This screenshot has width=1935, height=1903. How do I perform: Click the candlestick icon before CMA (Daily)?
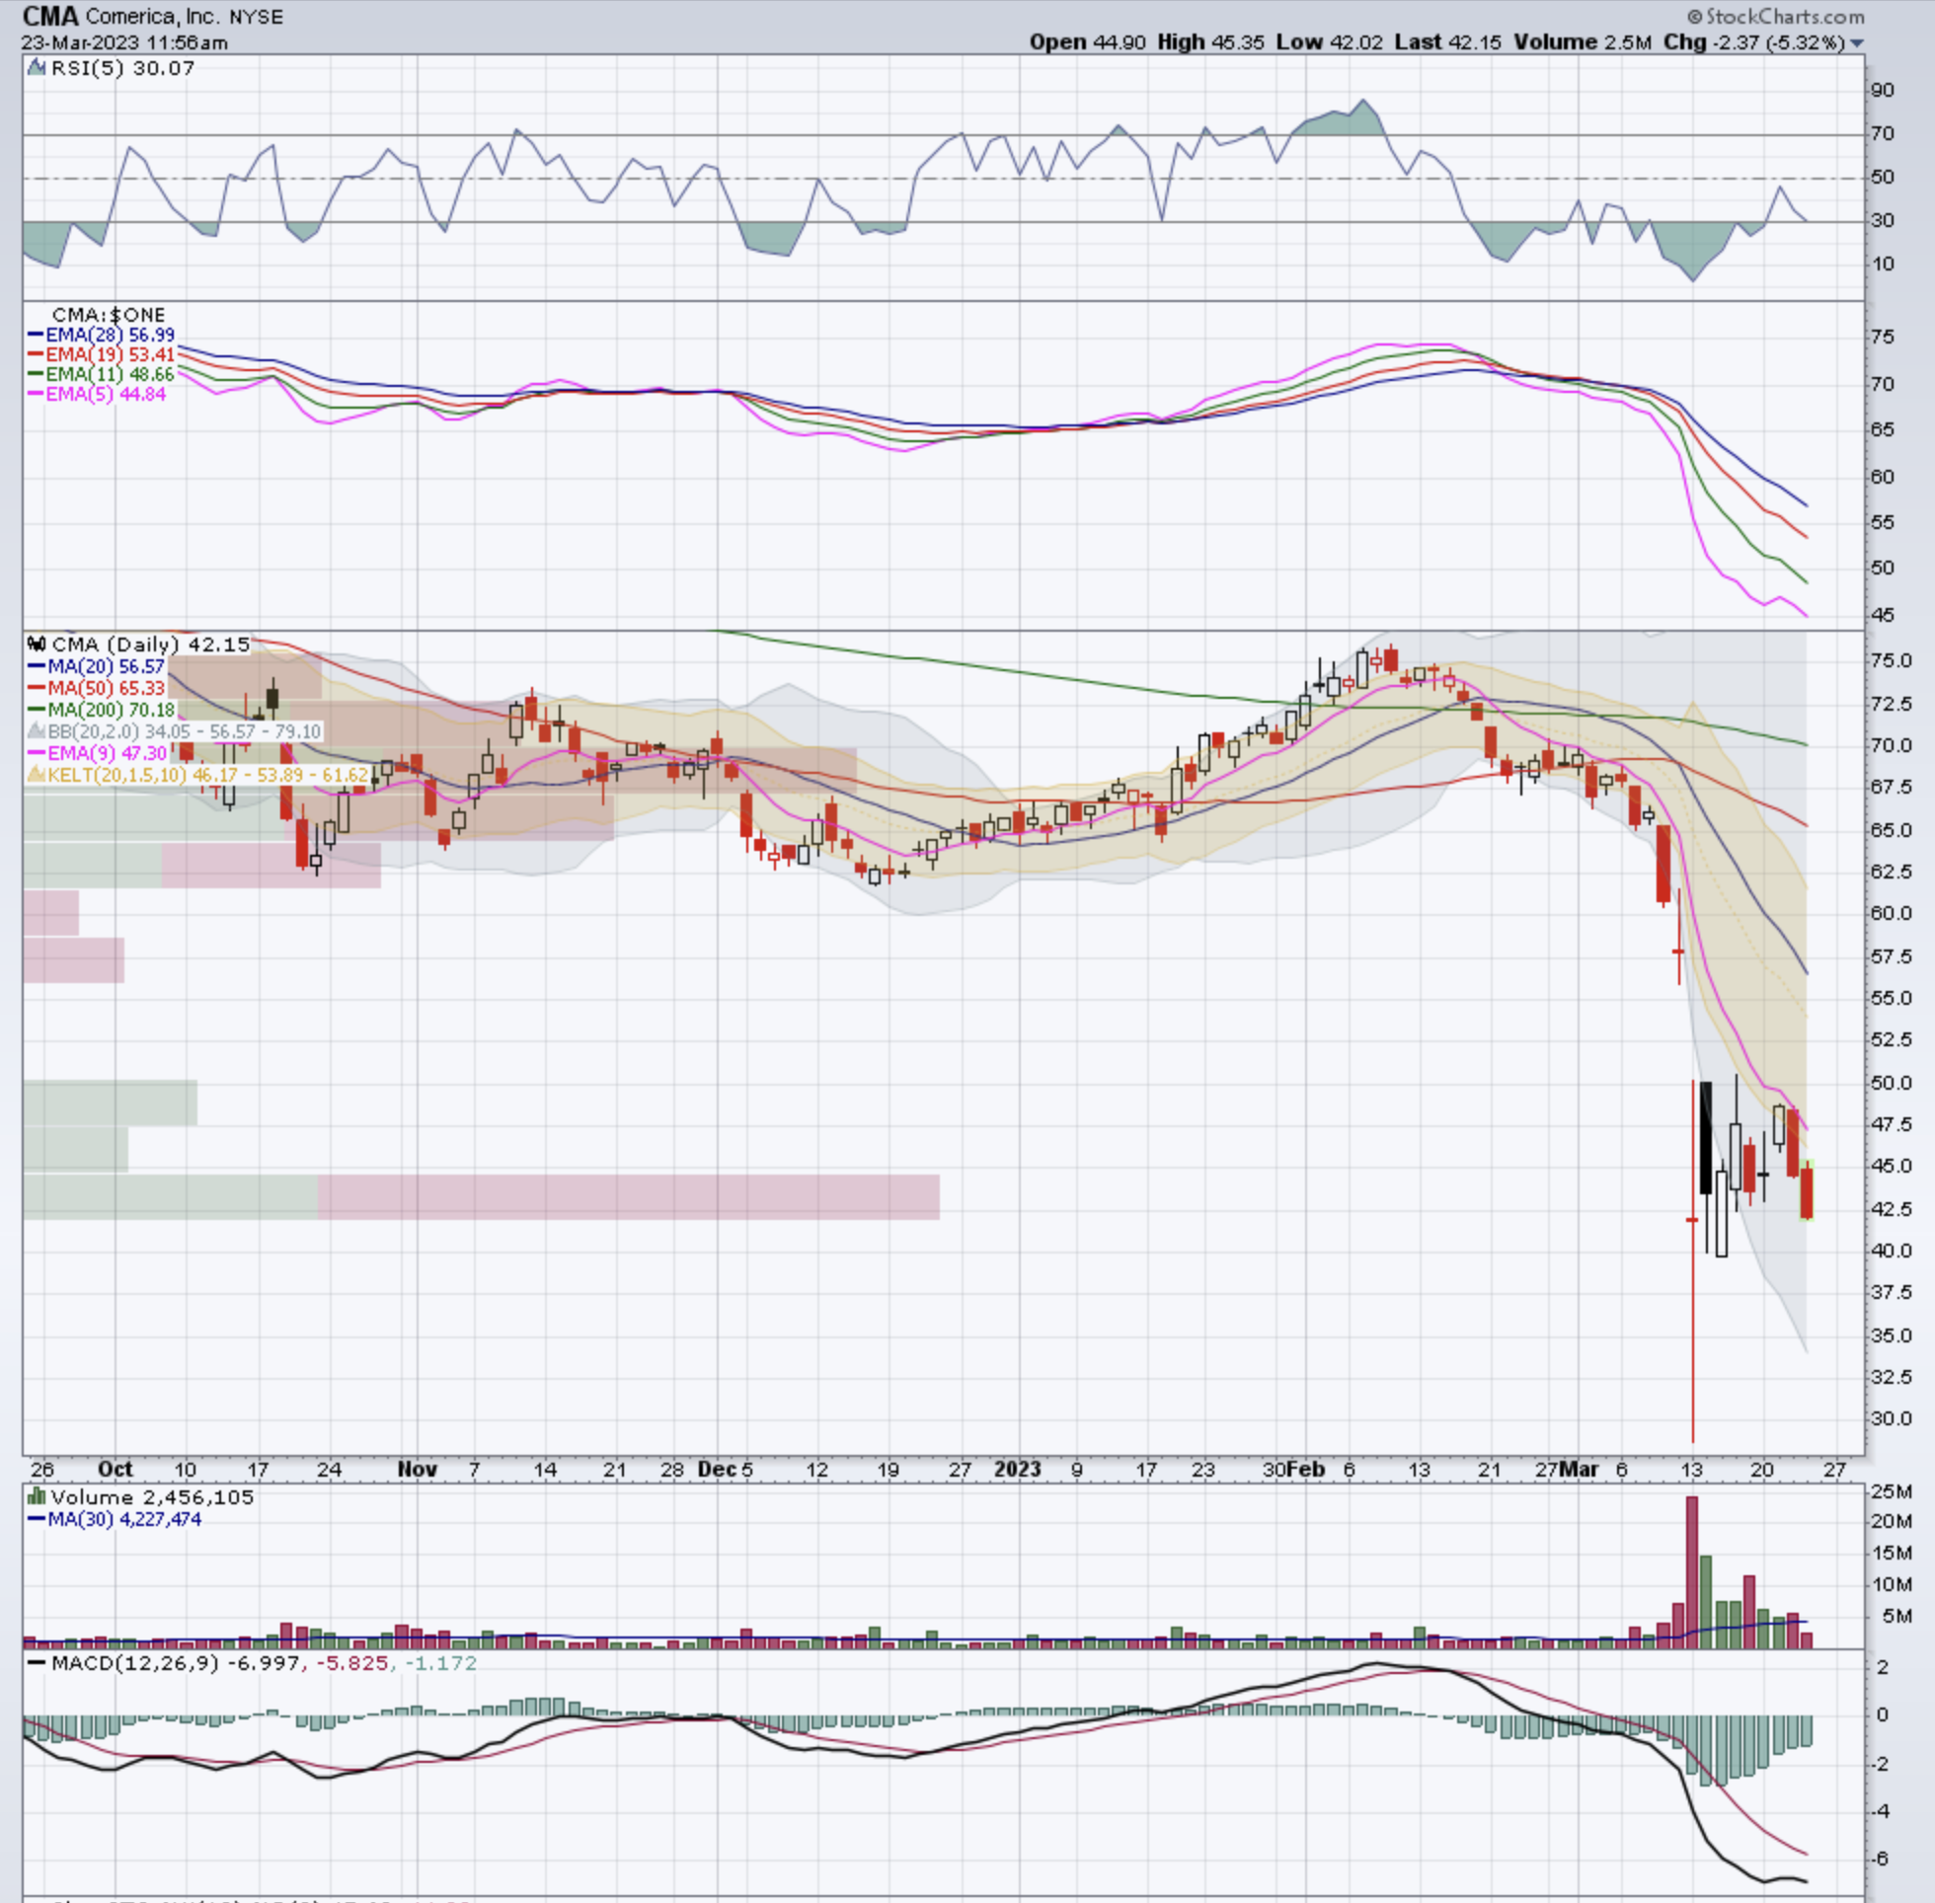pos(37,644)
